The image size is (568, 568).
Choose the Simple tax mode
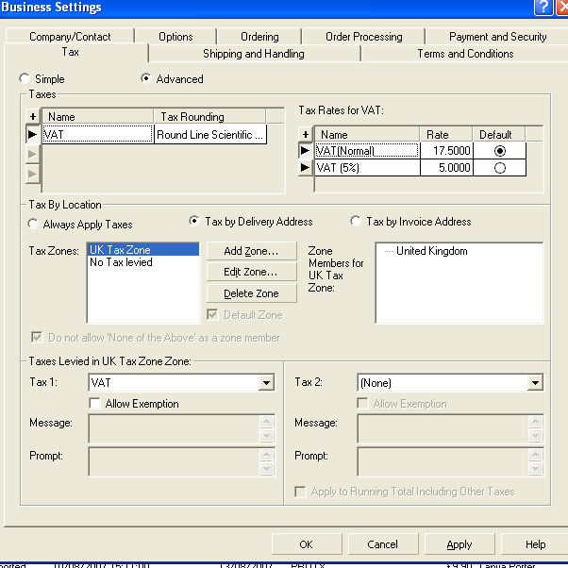(25, 79)
